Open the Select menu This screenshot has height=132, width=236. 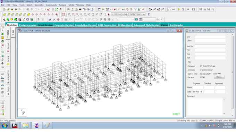29,5
